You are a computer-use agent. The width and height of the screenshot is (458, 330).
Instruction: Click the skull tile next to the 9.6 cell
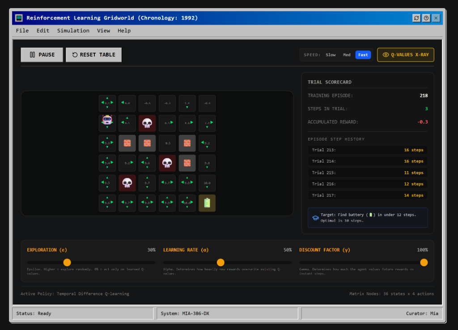(x=167, y=163)
